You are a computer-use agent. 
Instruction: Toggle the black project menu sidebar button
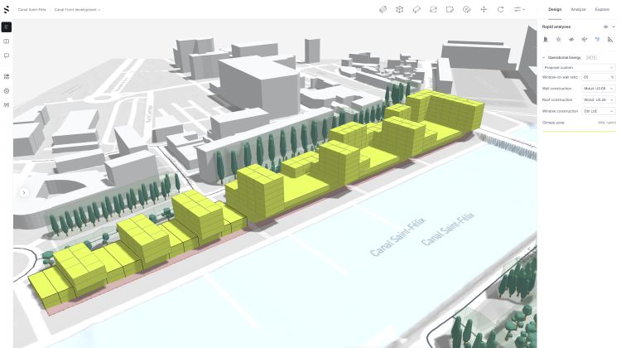pyautogui.click(x=7, y=27)
